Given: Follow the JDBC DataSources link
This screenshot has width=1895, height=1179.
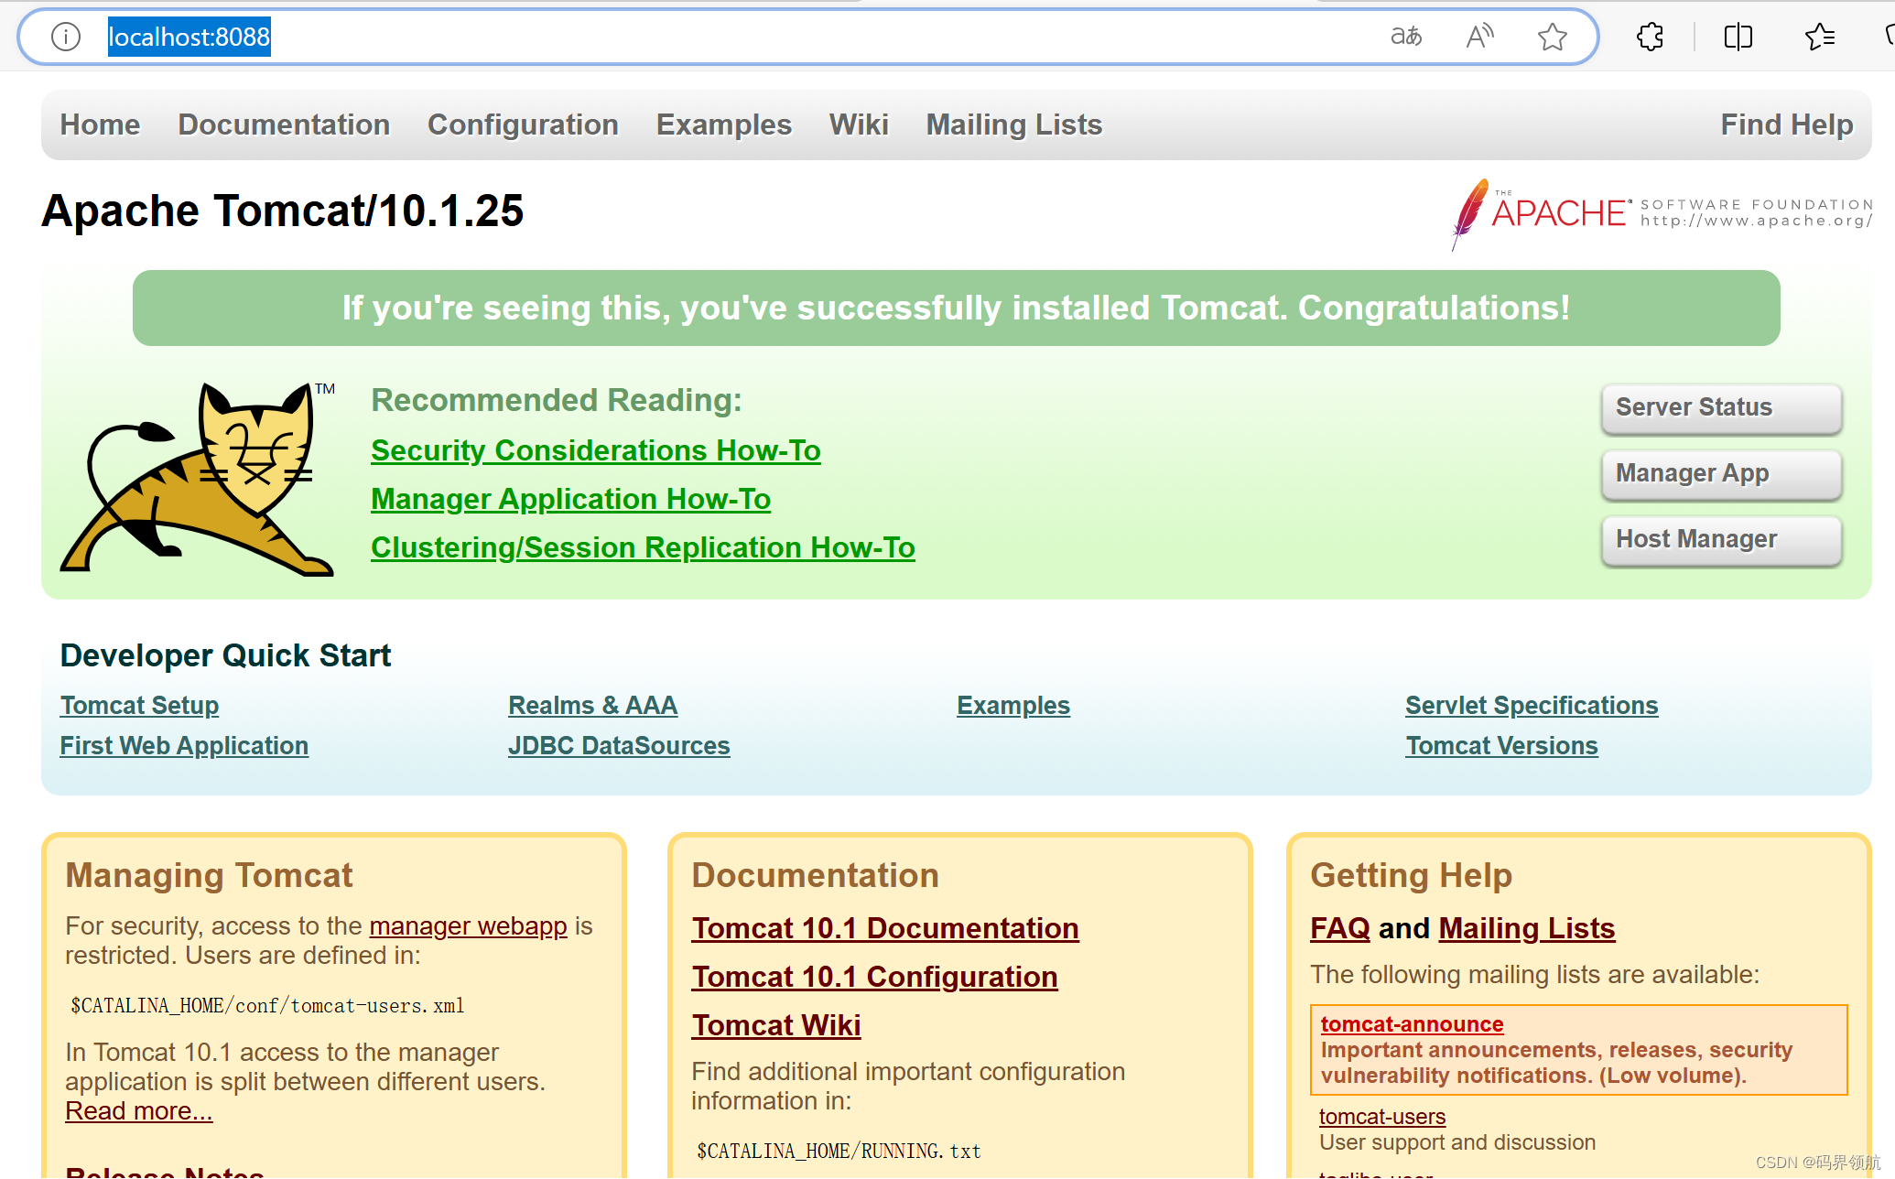Looking at the screenshot, I should 619,745.
